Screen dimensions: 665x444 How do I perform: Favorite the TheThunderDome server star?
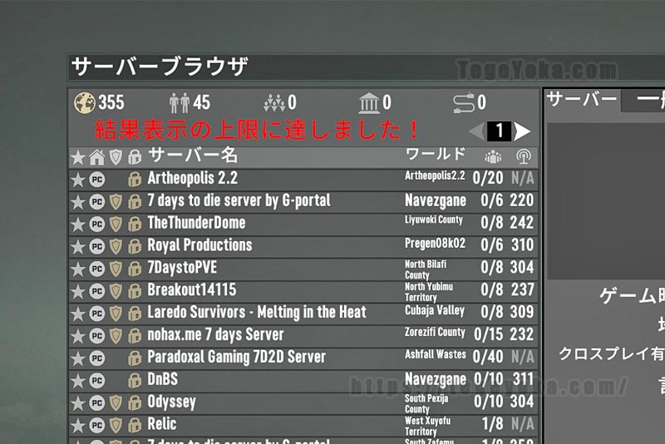coord(78,224)
